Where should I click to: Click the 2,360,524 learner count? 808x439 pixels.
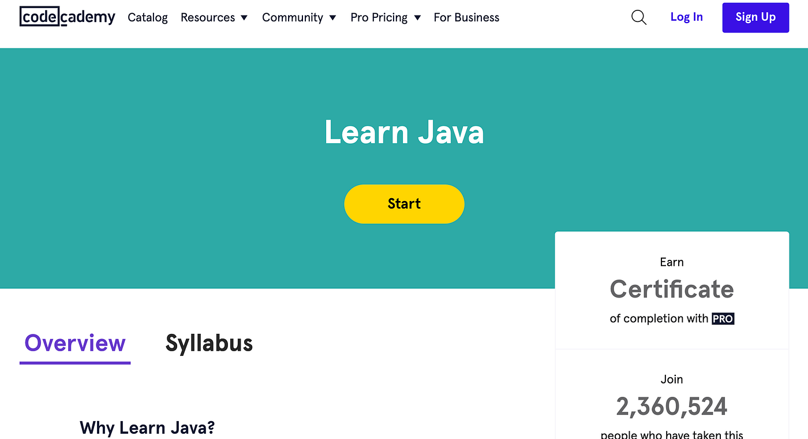pos(671,406)
